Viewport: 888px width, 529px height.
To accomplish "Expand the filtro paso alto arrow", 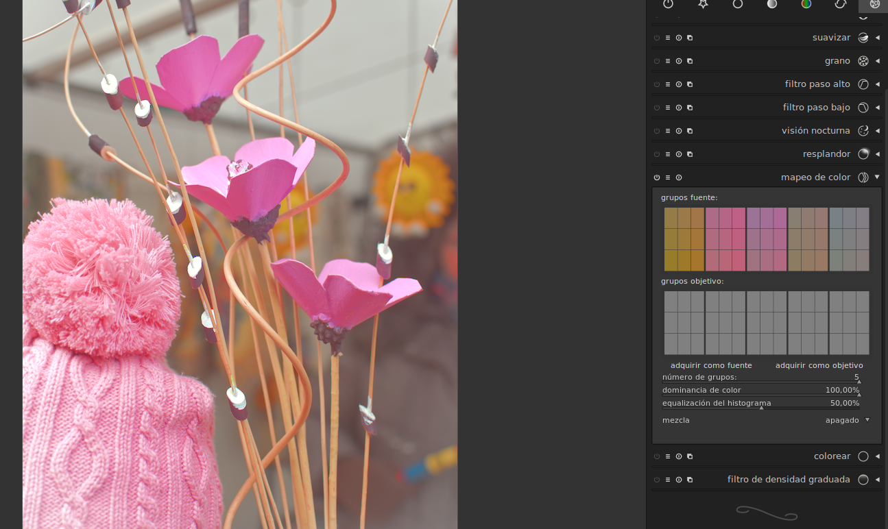I will click(878, 84).
